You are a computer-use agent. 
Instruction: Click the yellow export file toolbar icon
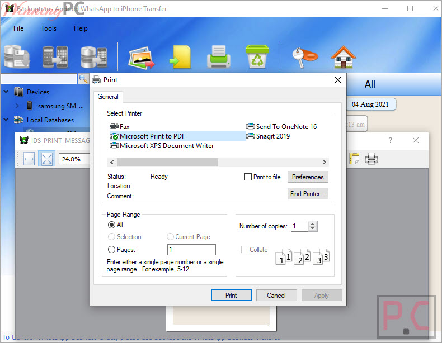(x=180, y=57)
